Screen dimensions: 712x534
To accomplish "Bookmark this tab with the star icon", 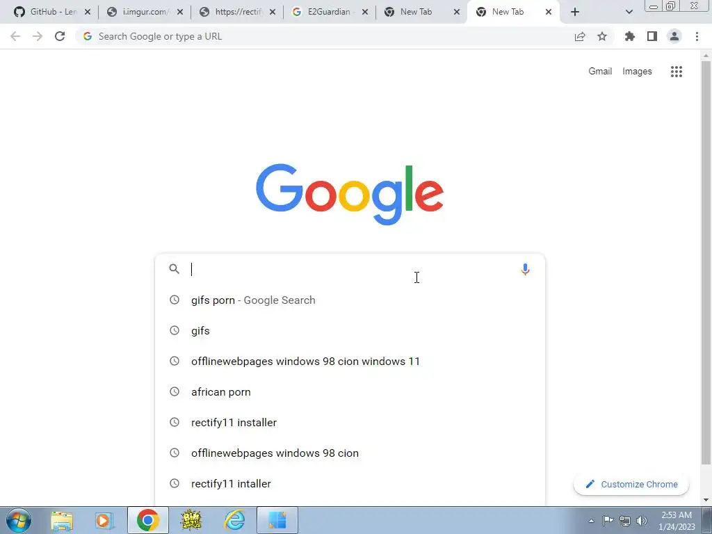I will pos(602,36).
